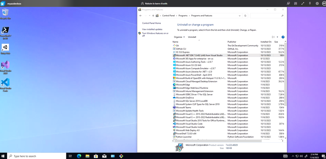Select the IIS 10.0 Express row

228,52
